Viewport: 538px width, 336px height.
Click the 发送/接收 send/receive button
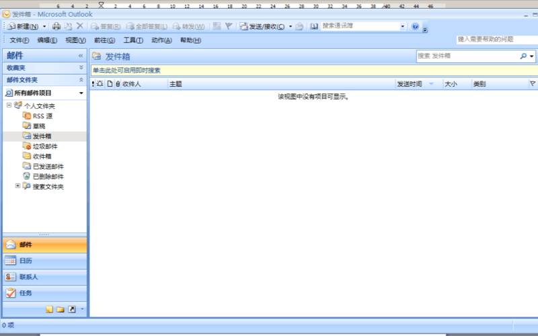tap(262, 26)
